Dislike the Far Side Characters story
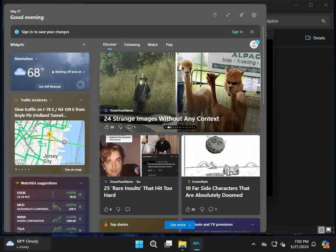This screenshot has height=252, width=336. pyautogui.click(x=202, y=209)
